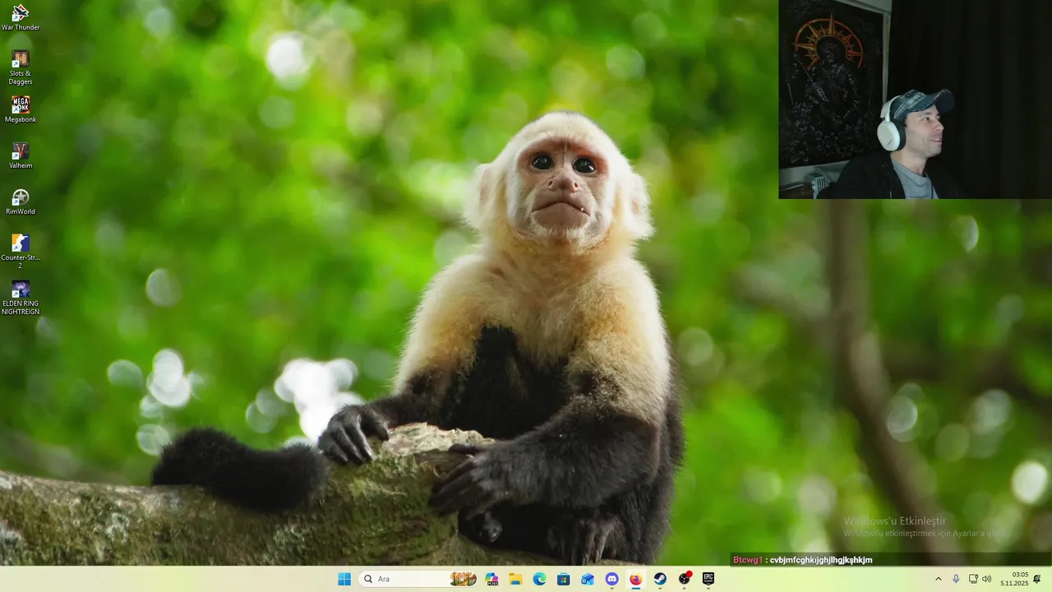Open Microsoft Store from the taskbar
This screenshot has height=592, width=1052.
pos(563,579)
